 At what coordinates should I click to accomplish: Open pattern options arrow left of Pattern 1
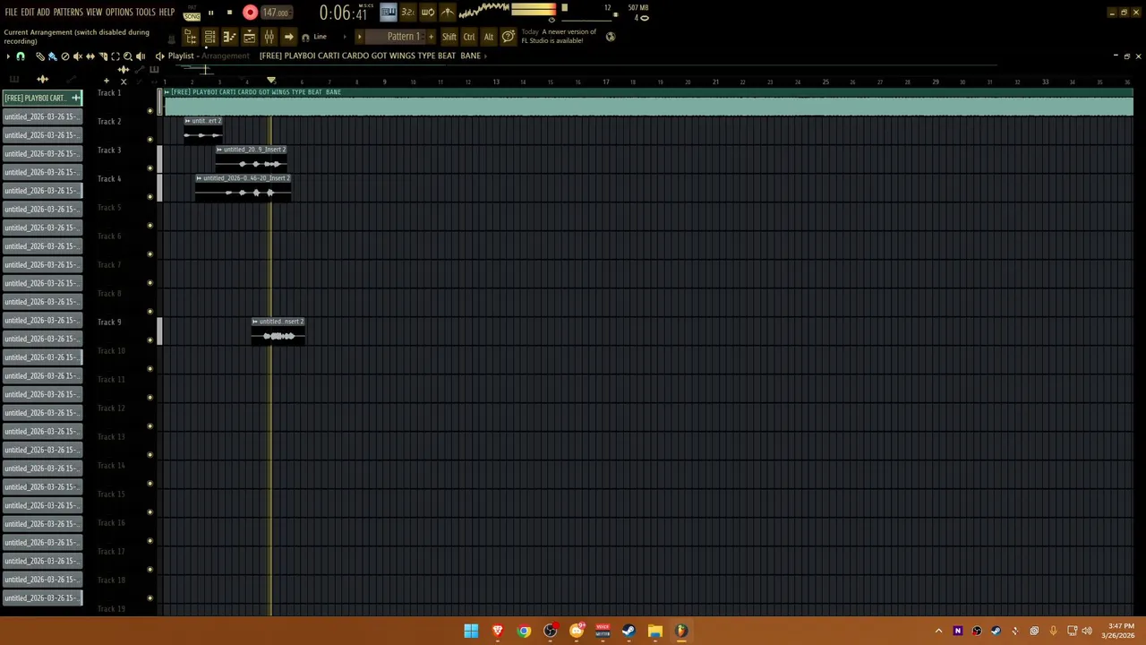(360, 37)
